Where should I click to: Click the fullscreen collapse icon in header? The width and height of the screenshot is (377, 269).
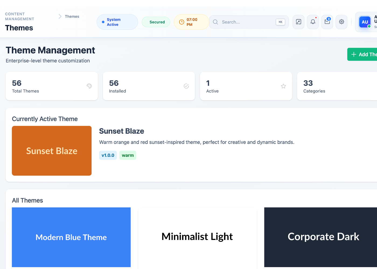(298, 22)
